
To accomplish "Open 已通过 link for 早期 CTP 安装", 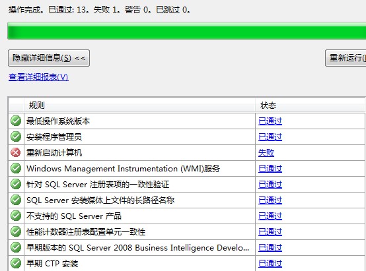I will [x=270, y=264].
